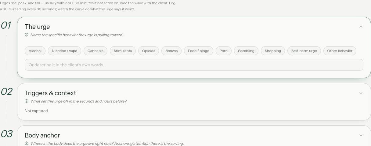Jump to step 02 number marker
The width and height of the screenshot is (371, 146).
coord(6,92)
